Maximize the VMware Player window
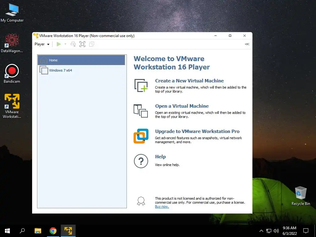The width and height of the screenshot is (316, 237). (230, 36)
